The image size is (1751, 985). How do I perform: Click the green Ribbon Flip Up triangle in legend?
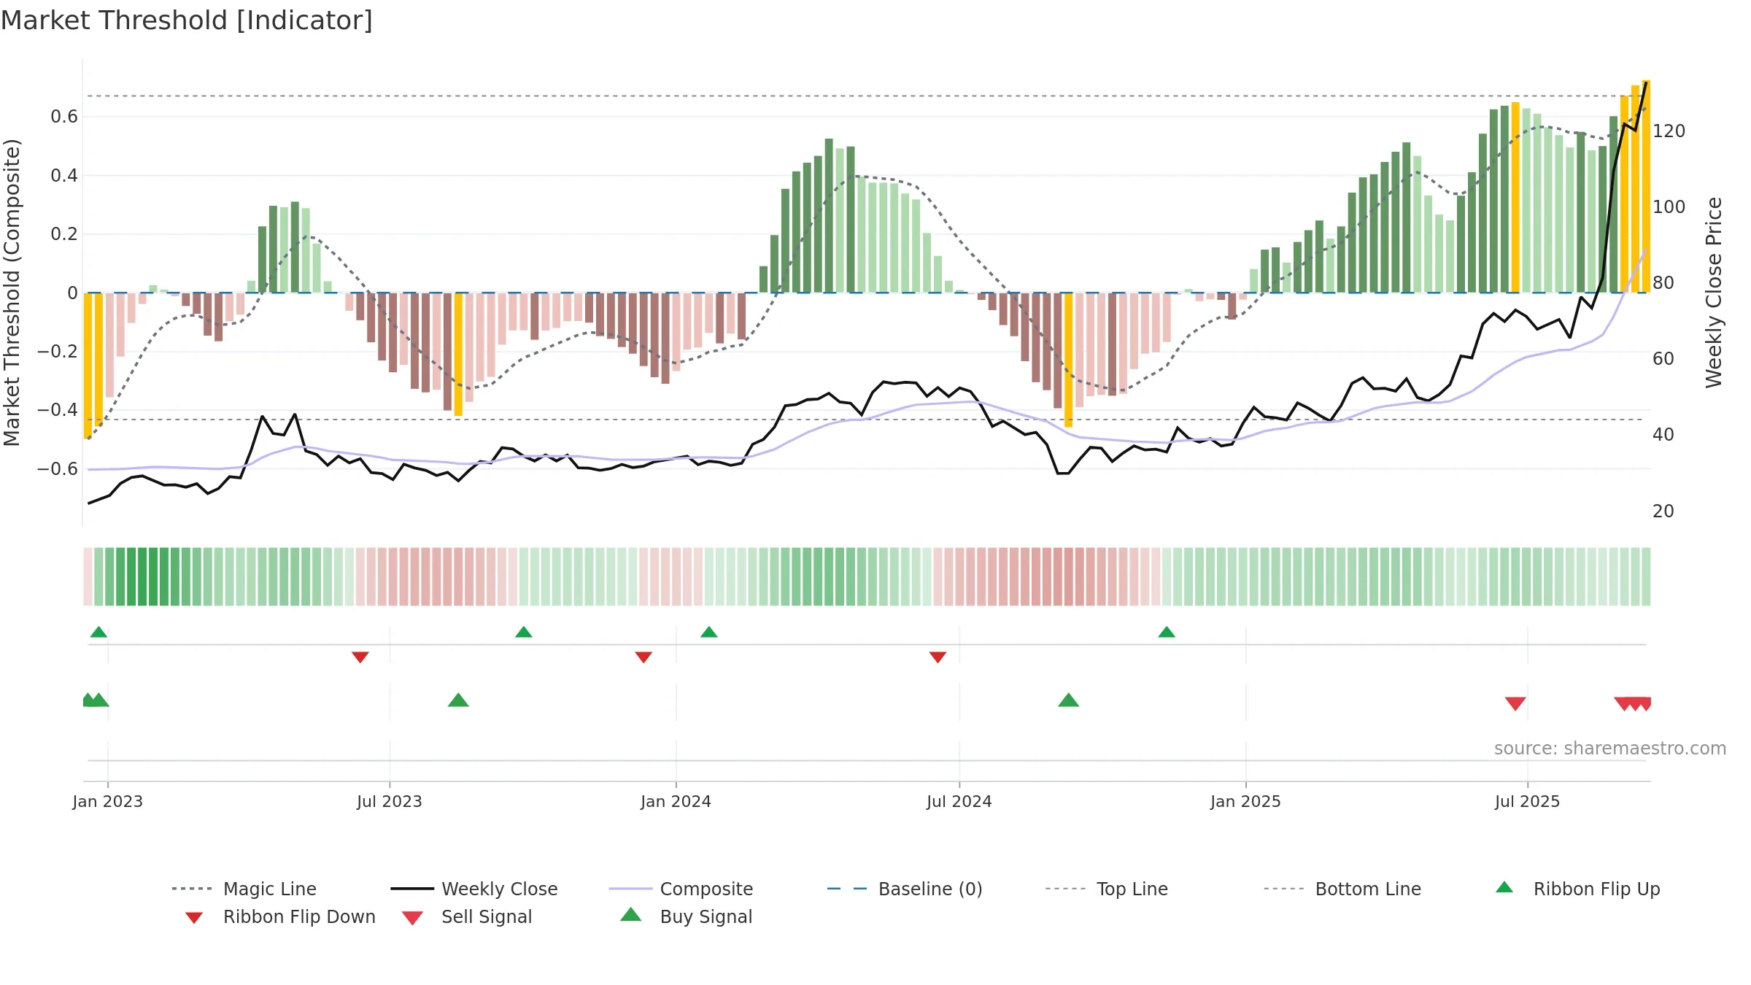[1504, 887]
